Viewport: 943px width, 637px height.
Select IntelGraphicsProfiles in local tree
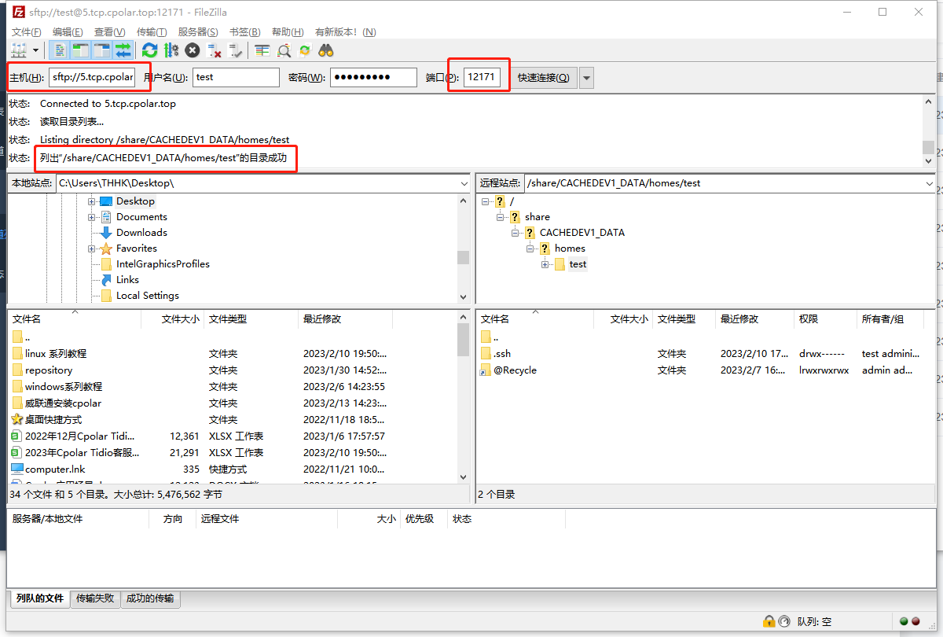[x=163, y=264]
